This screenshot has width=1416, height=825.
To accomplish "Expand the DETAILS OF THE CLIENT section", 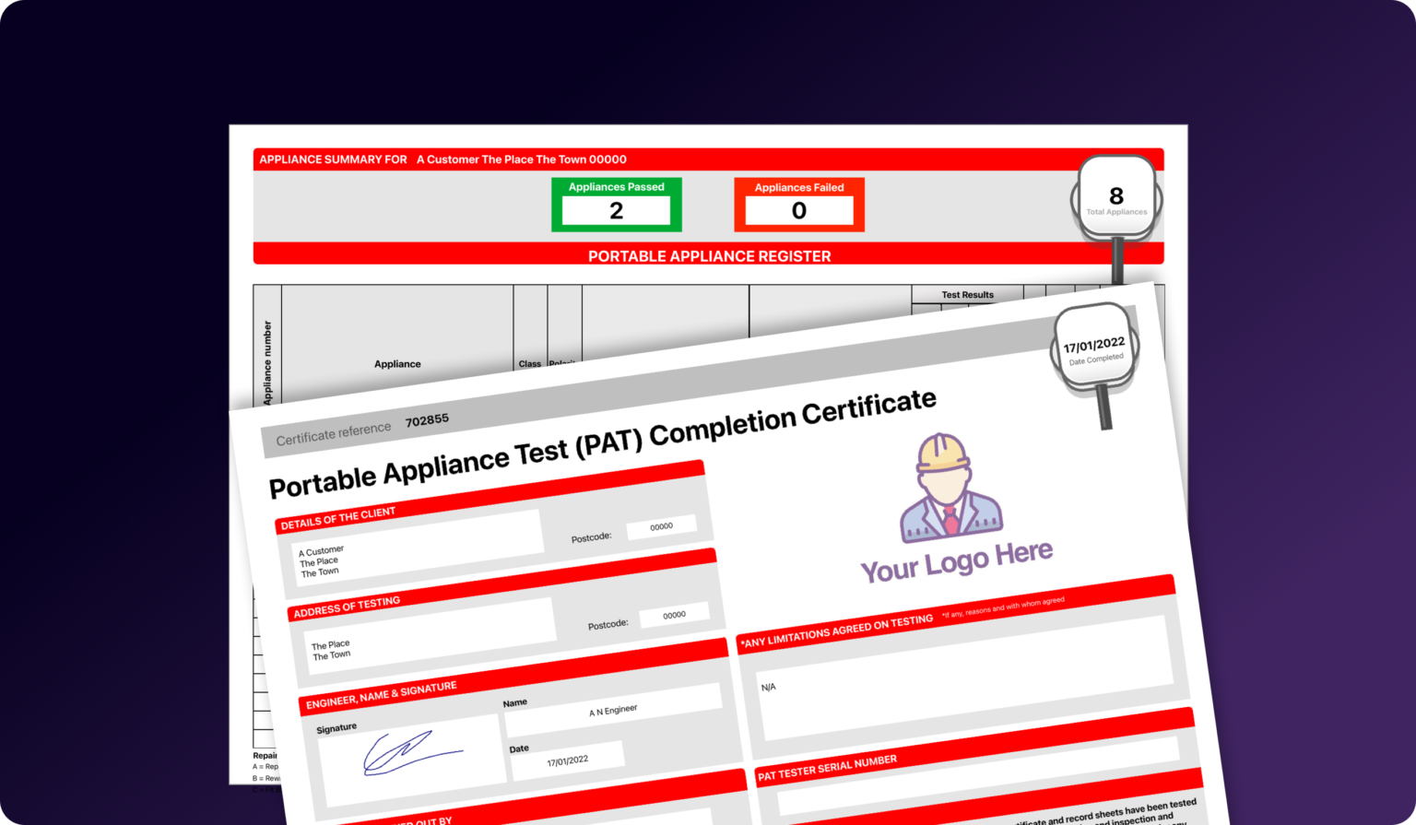I will (x=337, y=513).
